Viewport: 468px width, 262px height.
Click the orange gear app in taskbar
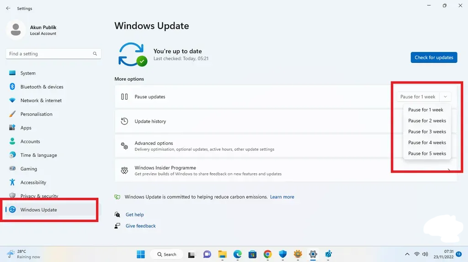click(298, 254)
